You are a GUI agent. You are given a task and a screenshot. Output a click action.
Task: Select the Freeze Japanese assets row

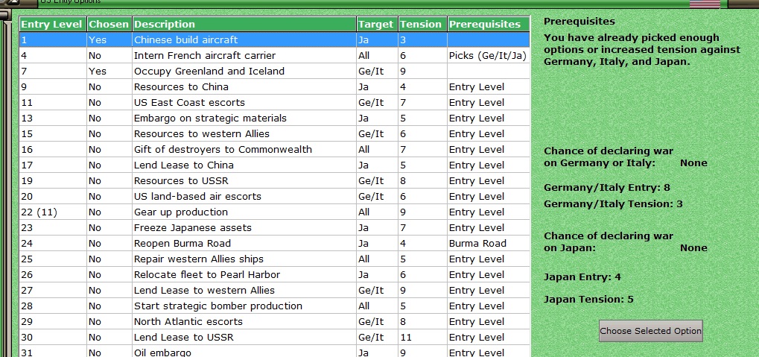(274, 227)
